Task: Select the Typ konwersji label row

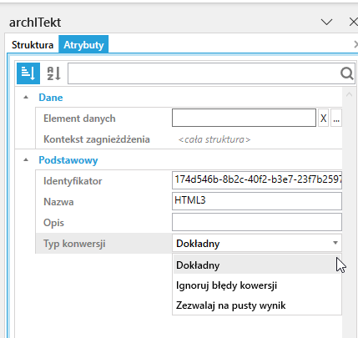Action: pyautogui.click(x=103, y=244)
